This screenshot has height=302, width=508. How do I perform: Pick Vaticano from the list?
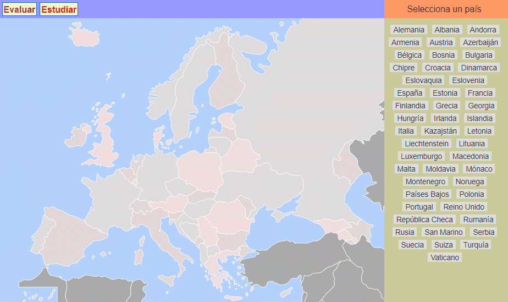tap(444, 257)
